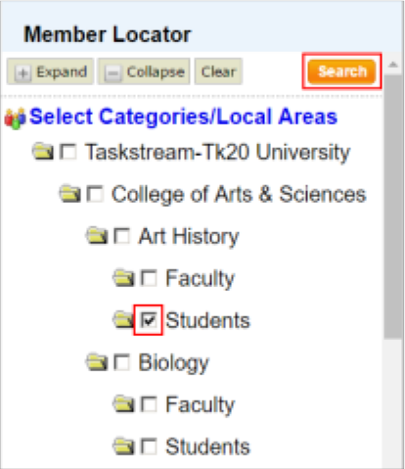The image size is (405, 469).
Task: Click the Taskstream-Tk20 University folder icon
Action: [x=43, y=152]
